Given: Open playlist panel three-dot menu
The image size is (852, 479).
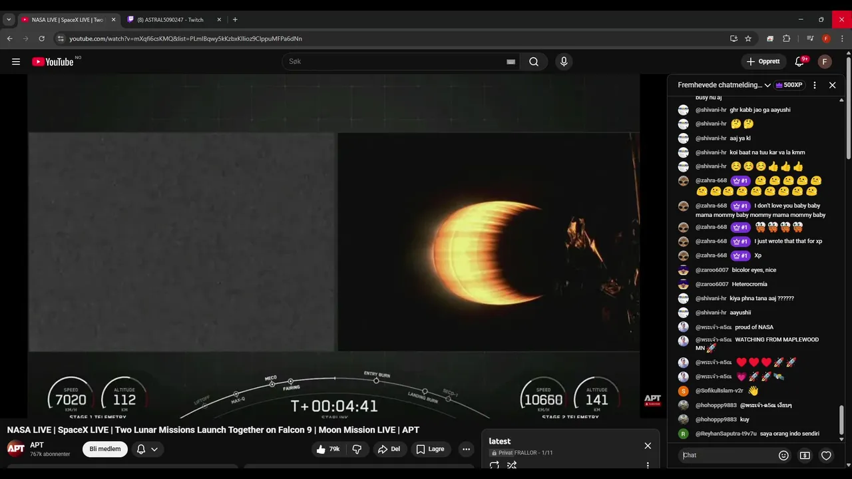Looking at the screenshot, I should pos(648,466).
